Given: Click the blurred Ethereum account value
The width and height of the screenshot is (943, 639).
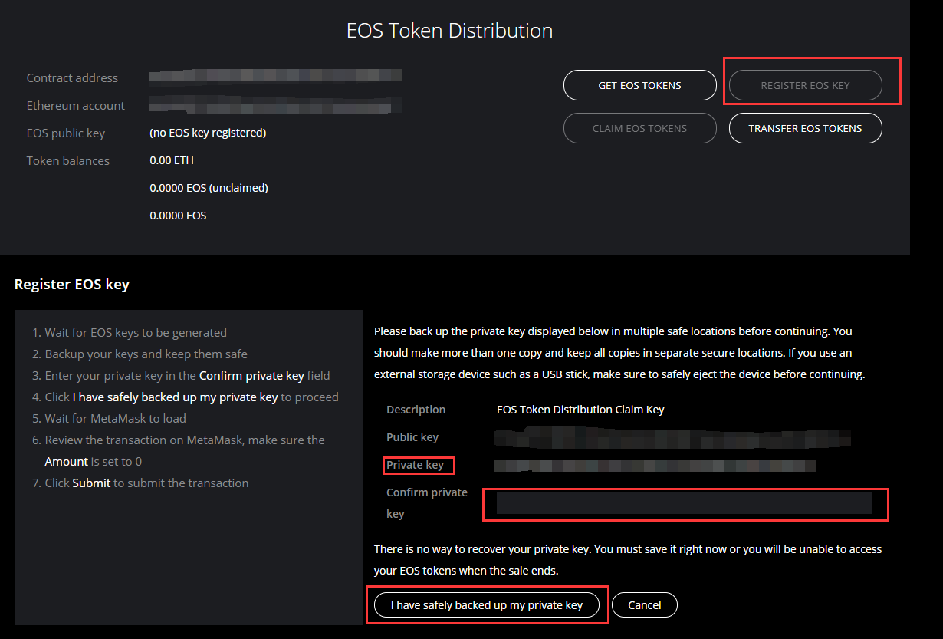Looking at the screenshot, I should pyautogui.click(x=276, y=105).
